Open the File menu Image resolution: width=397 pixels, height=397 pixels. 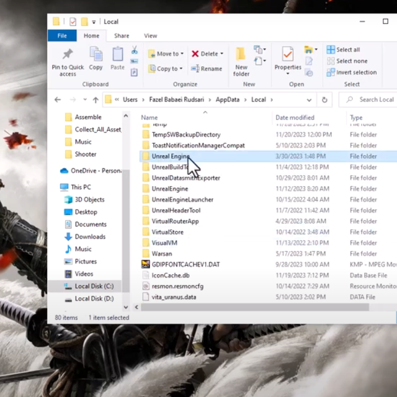pos(62,36)
